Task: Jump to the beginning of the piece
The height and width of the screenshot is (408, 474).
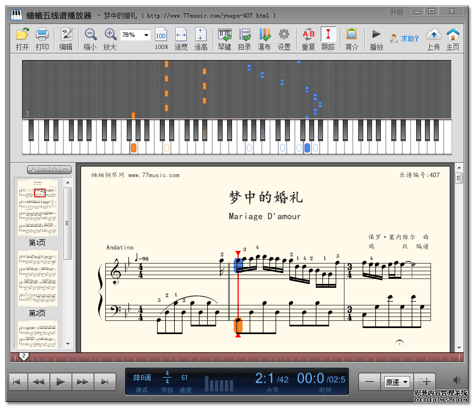Action: pos(17,382)
